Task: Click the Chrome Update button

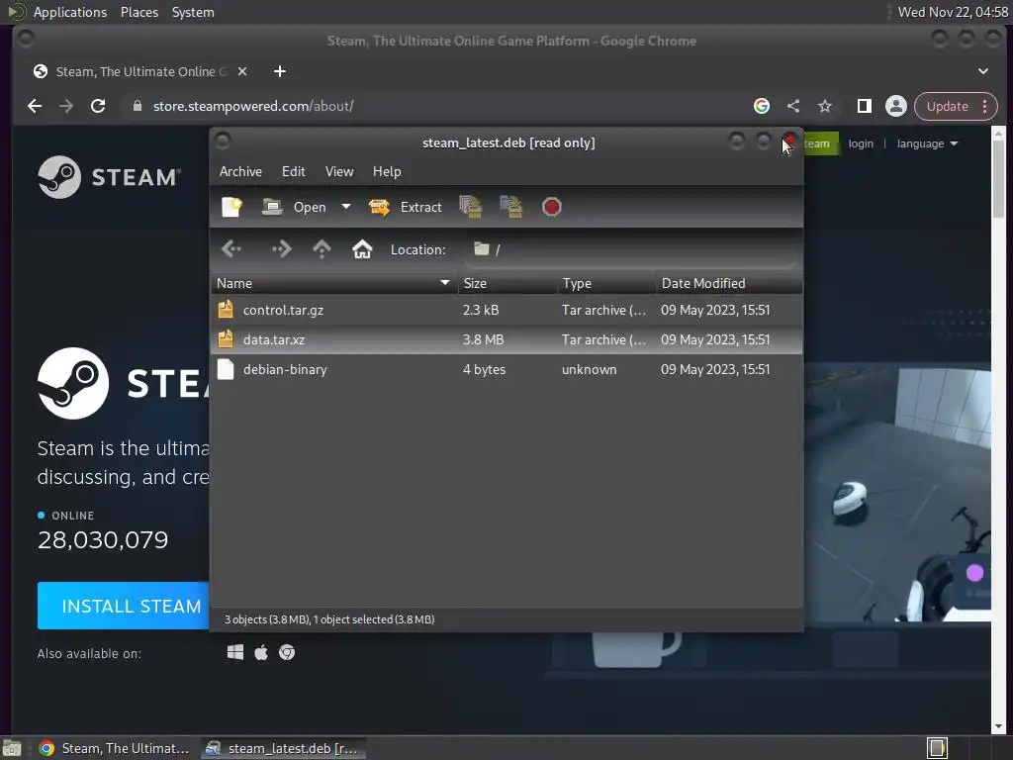Action: (x=947, y=106)
